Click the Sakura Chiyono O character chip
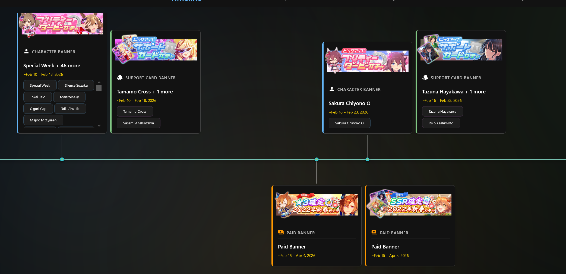 pyautogui.click(x=349, y=123)
